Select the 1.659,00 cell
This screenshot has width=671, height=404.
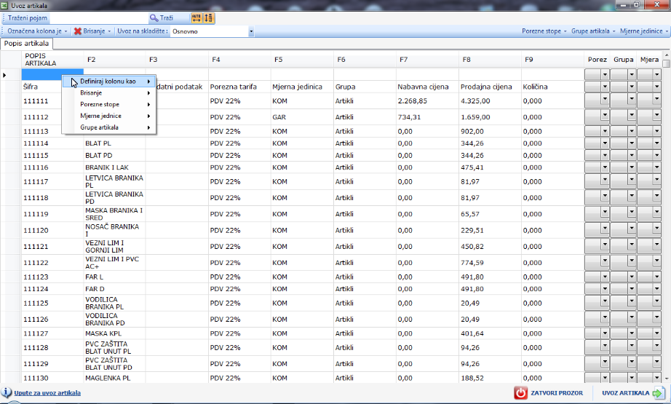(490, 117)
